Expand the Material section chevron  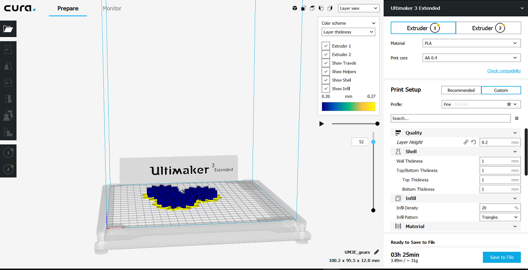[x=515, y=226]
